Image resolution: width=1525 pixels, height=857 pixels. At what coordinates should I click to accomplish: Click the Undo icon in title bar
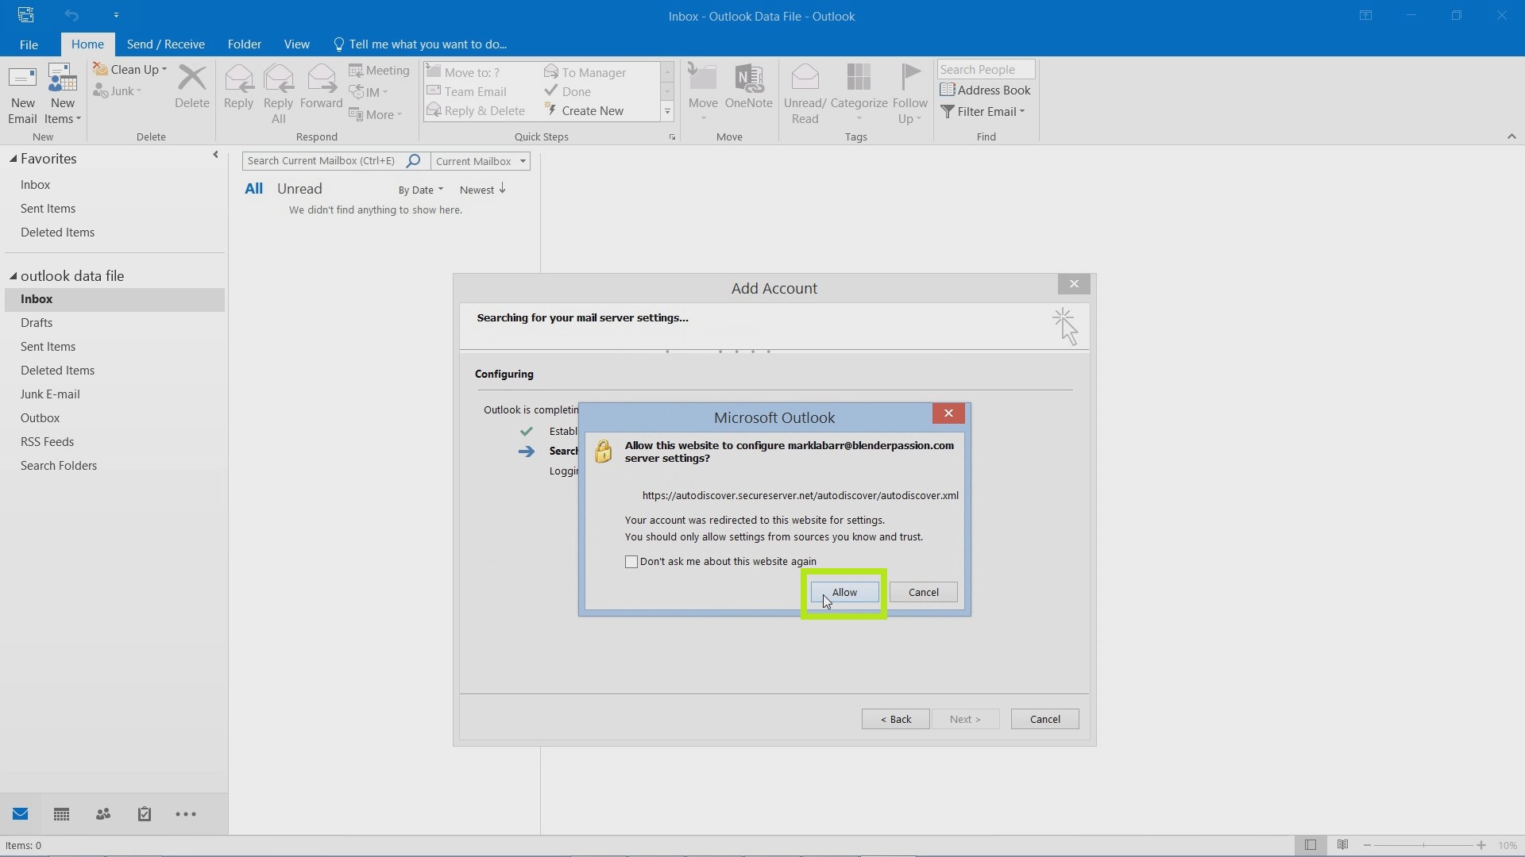coord(71,15)
